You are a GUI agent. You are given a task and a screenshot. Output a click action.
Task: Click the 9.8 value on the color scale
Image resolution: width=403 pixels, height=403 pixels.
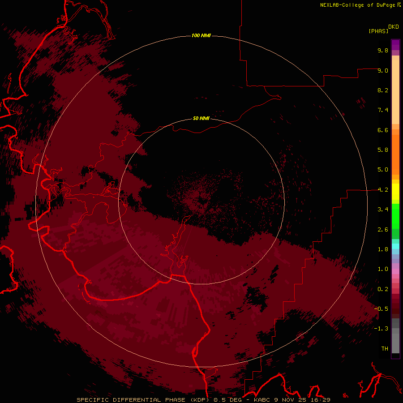[383, 50]
